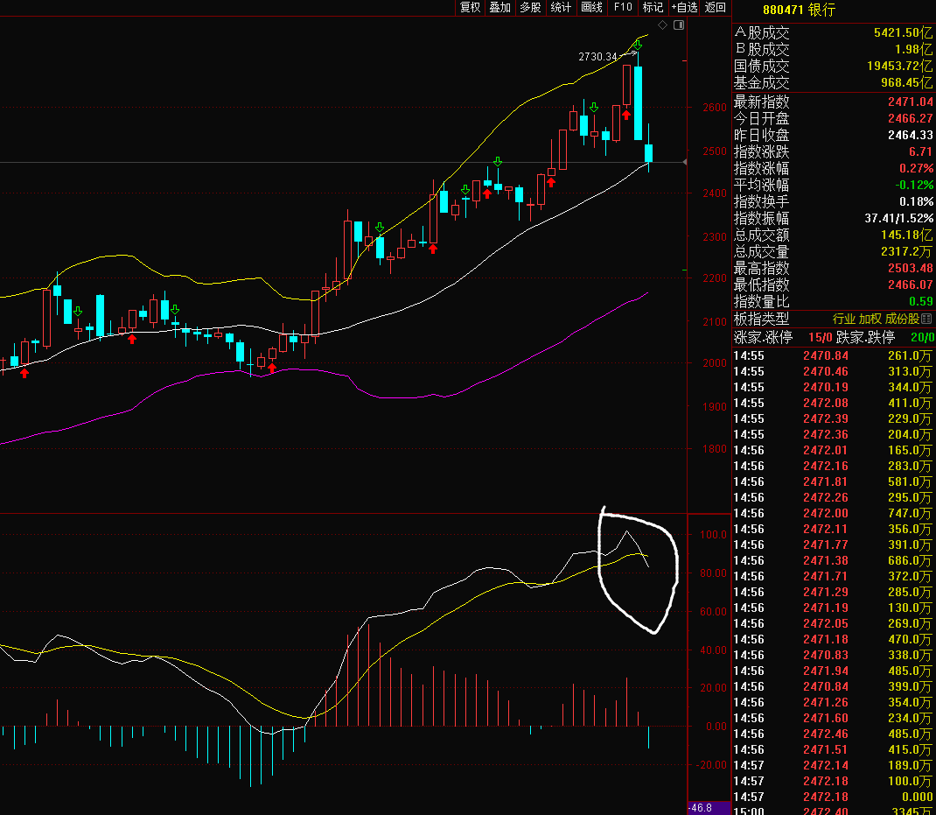Viewport: 936px width, 815px height.
Task: Click the 880471 银行 title
Action: pyautogui.click(x=799, y=10)
